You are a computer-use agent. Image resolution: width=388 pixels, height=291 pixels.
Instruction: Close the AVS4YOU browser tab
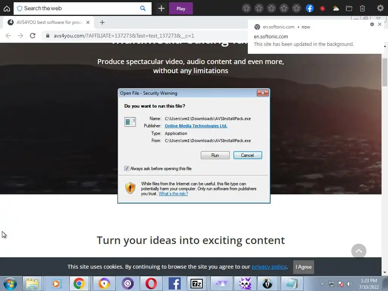pos(88,22)
